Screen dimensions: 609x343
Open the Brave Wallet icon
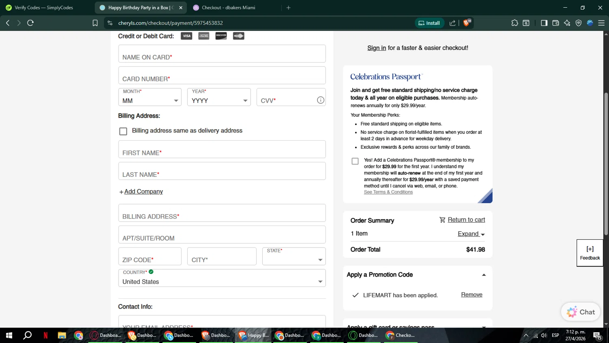point(556,23)
